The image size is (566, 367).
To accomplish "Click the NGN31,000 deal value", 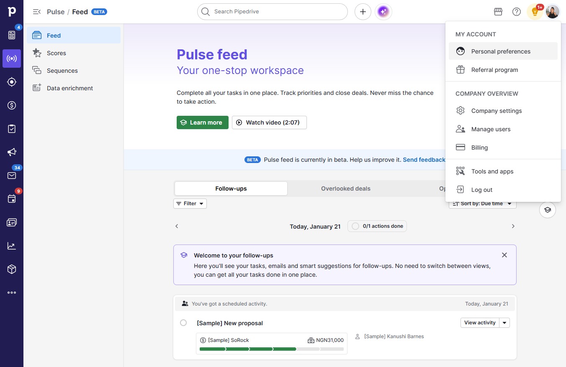I will (x=330, y=340).
